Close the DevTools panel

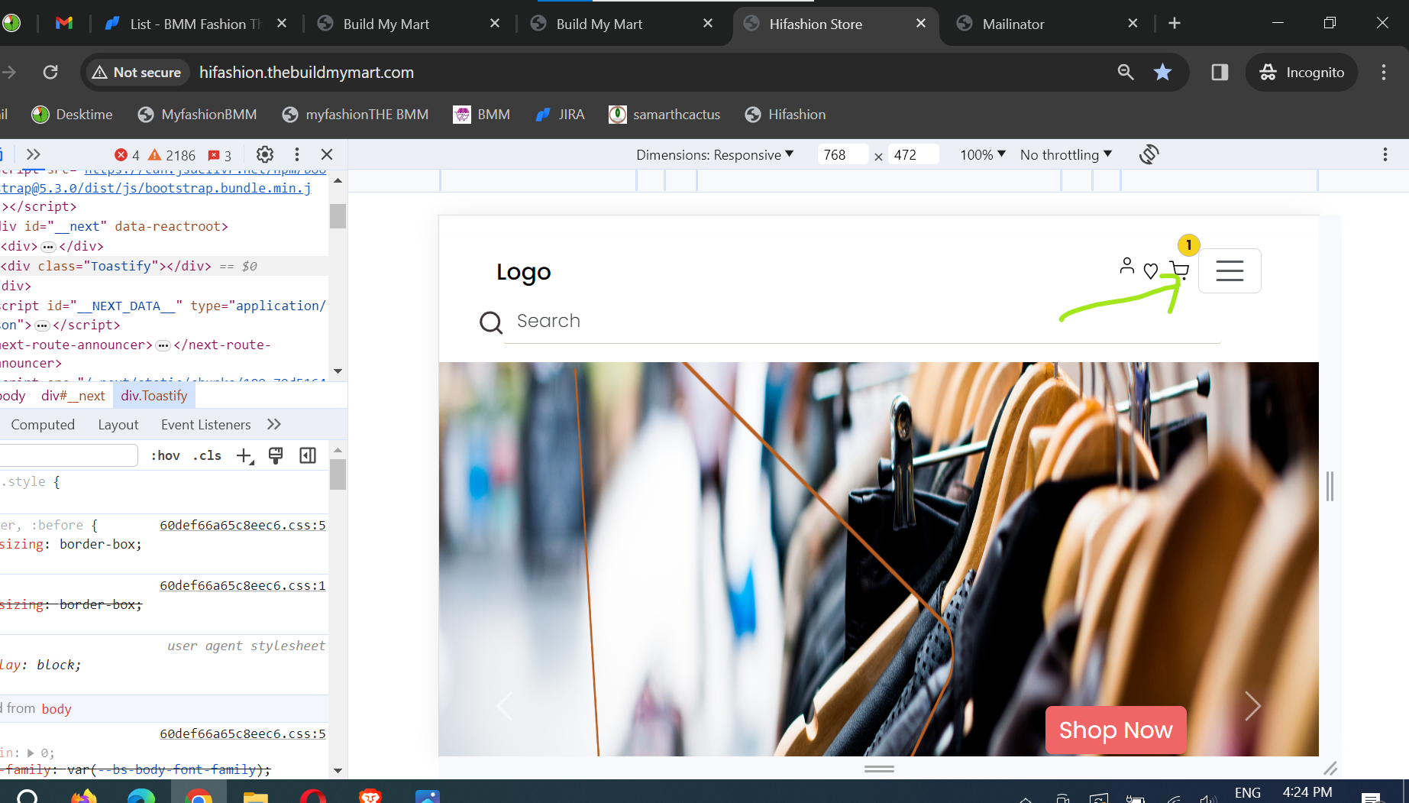(x=327, y=154)
